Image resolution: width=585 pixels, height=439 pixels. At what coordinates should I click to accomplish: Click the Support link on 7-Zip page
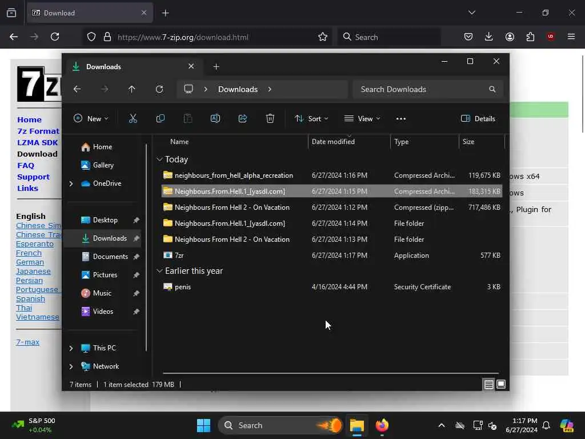click(x=33, y=177)
